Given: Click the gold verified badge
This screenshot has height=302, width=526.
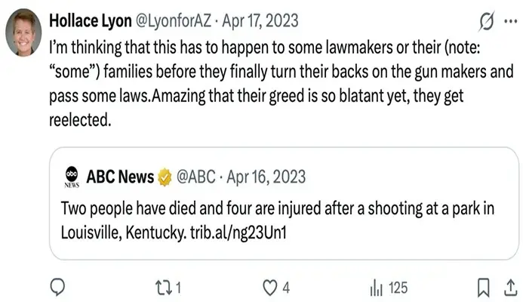Looking at the screenshot, I should coord(165,177).
